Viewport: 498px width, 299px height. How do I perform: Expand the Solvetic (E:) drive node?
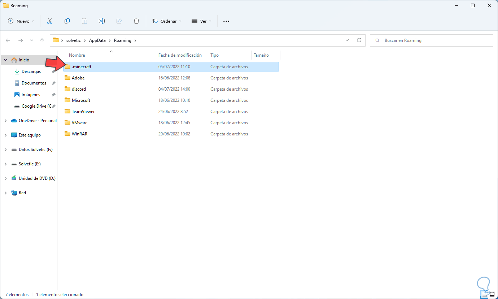[5, 164]
